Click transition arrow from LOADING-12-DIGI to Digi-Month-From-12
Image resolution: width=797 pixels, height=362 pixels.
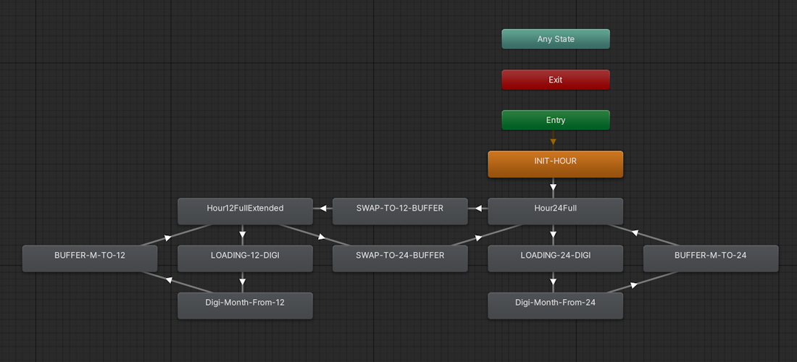[243, 282]
